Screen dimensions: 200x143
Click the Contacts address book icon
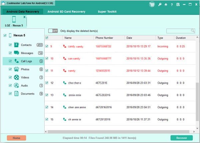pyautogui.click(x=16, y=45)
